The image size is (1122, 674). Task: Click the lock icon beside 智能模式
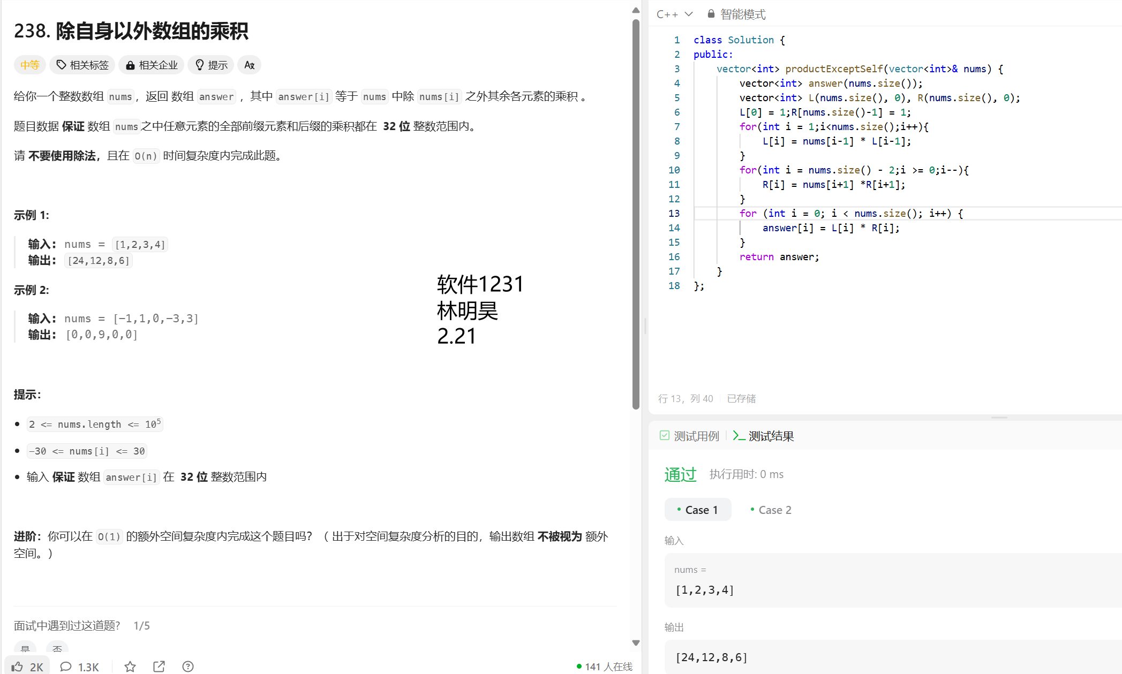[711, 14]
